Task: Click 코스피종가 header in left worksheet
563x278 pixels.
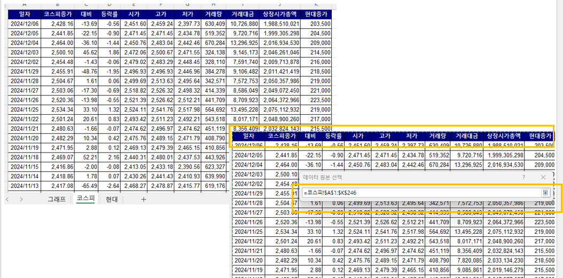Action: point(58,14)
